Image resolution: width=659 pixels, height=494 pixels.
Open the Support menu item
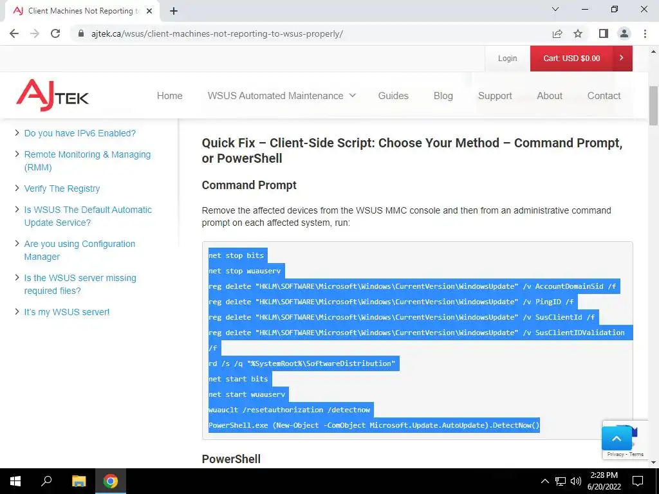tap(495, 96)
